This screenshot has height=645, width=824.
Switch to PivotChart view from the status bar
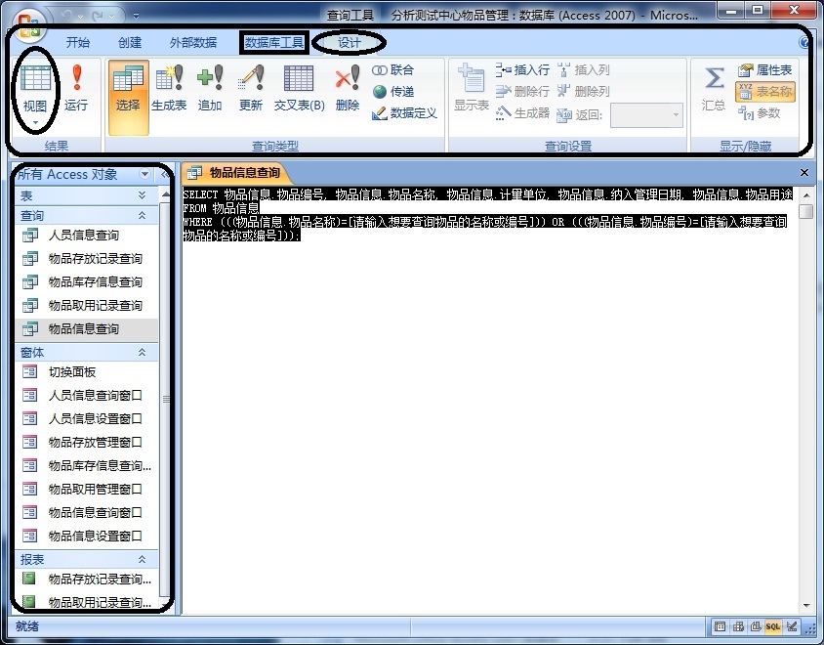point(755,626)
